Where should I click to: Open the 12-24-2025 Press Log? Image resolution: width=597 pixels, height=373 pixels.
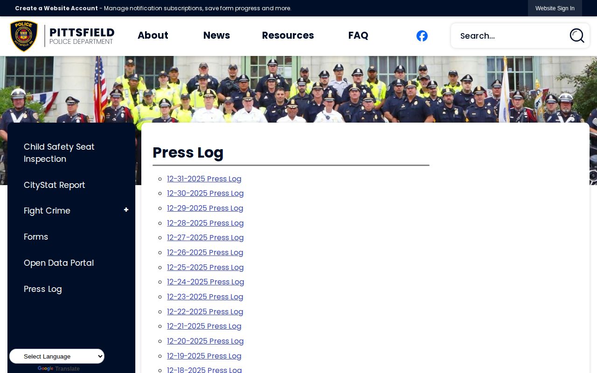[x=206, y=282]
